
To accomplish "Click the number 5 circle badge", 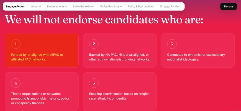I will [x=94, y=83].
